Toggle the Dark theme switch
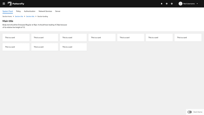Image resolution: width=204 pixels, height=115 pixels. pyautogui.click(x=189, y=112)
